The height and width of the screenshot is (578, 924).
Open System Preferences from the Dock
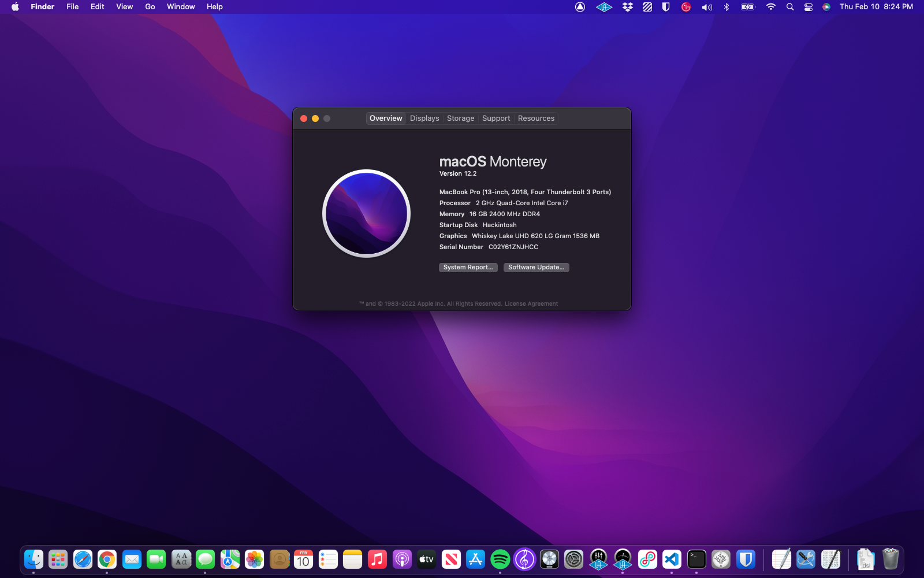pyautogui.click(x=573, y=559)
